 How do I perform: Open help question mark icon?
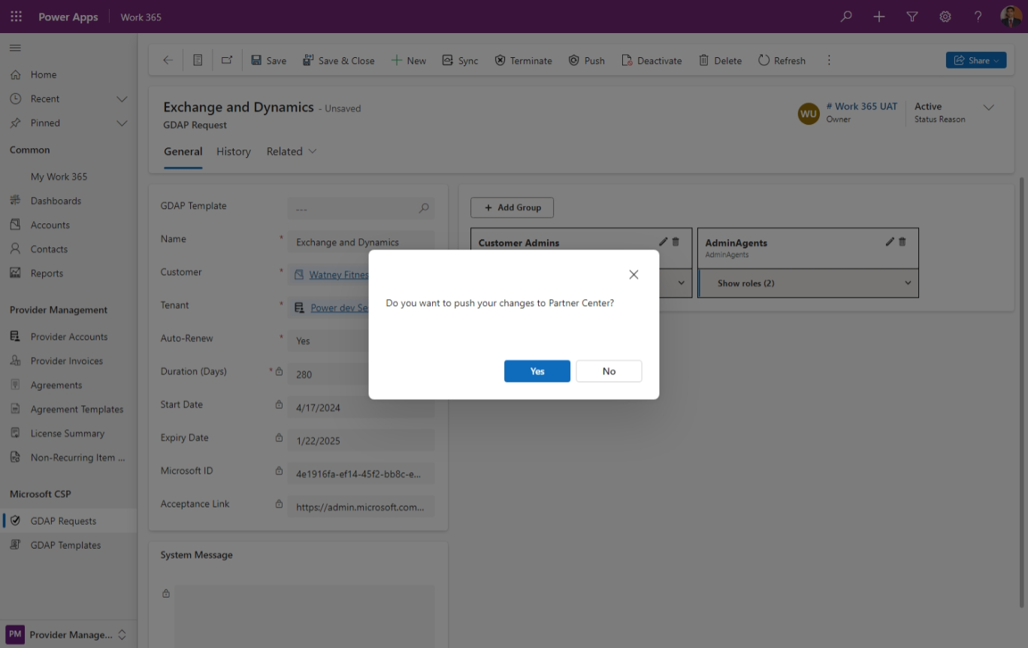[978, 17]
